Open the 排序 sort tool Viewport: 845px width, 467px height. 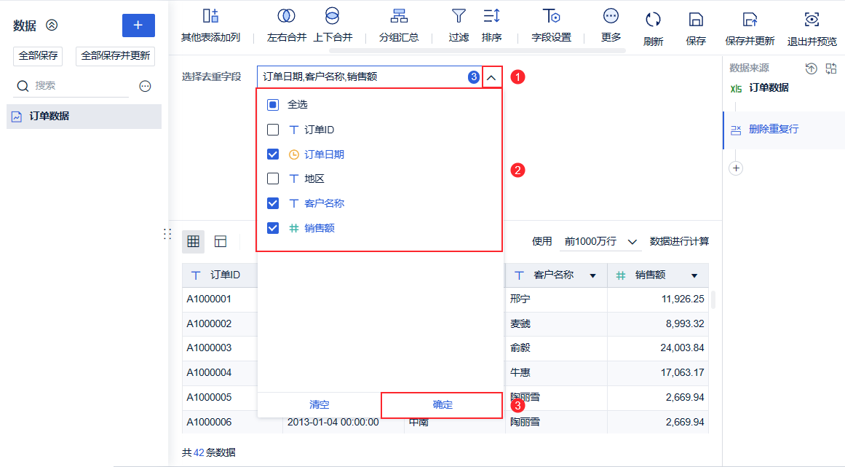(491, 16)
